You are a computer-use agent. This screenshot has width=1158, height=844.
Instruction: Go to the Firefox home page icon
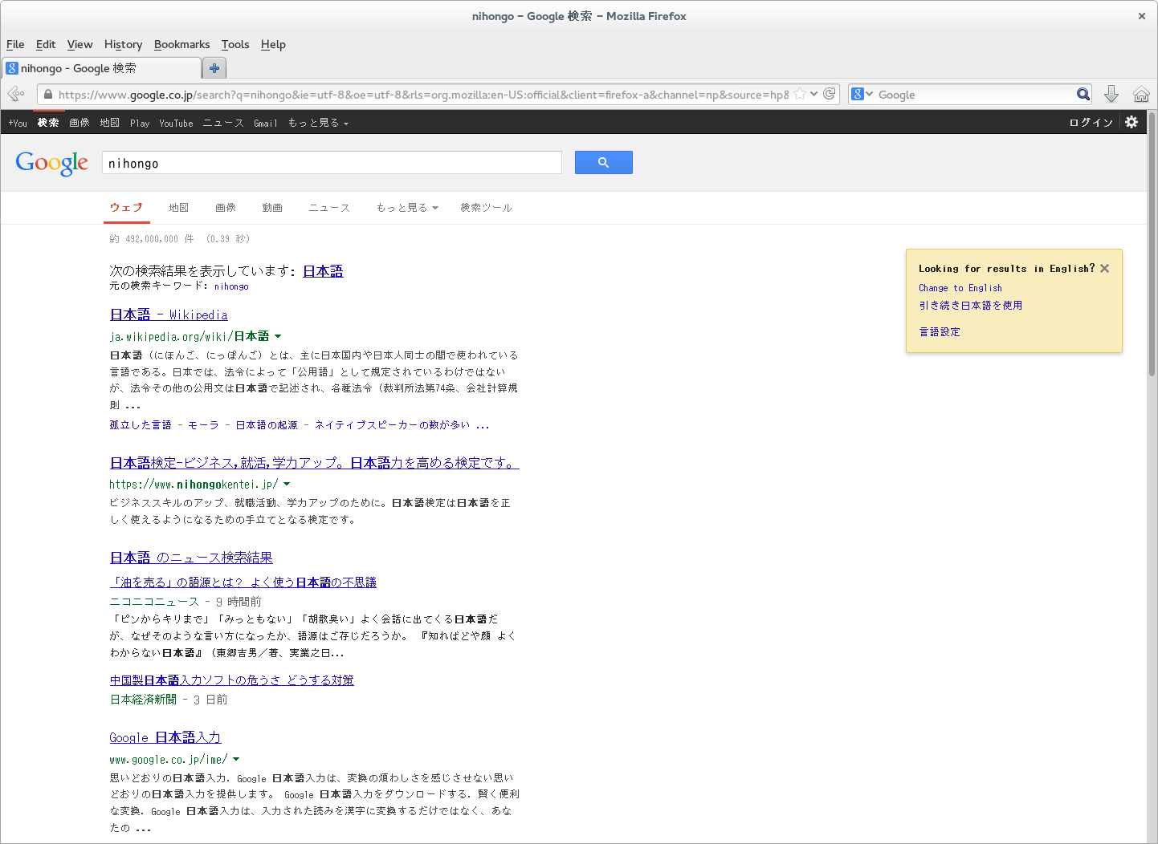1141,94
